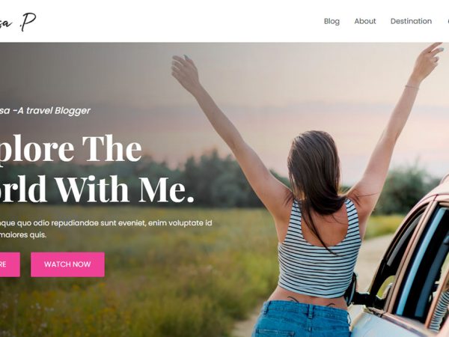This screenshot has width=449, height=337.
Task: Select Destination in the header menu
Action: 411,21
